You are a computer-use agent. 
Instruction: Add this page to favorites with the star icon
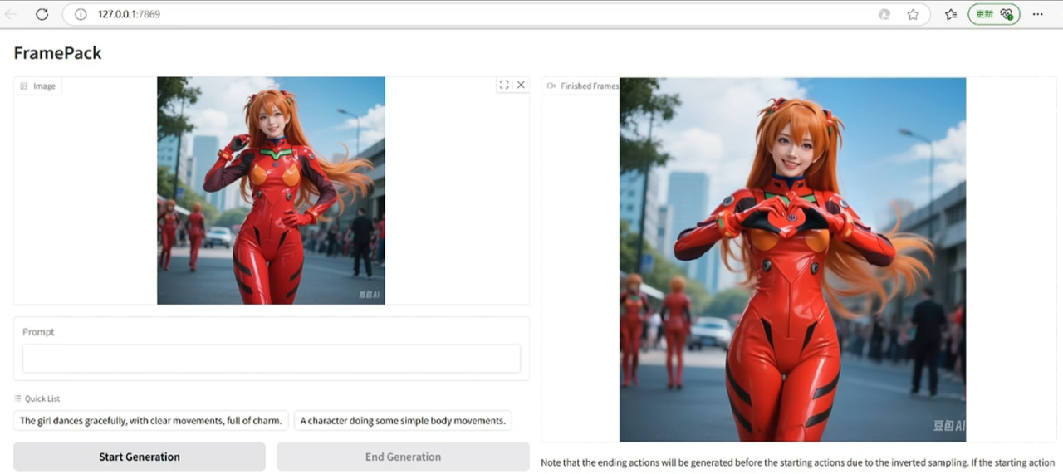click(x=913, y=14)
